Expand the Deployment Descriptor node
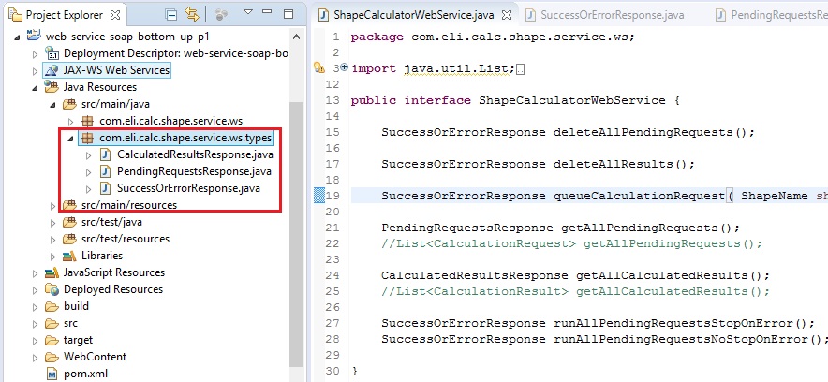Screen dimensions: 828x382 pyautogui.click(x=35, y=53)
